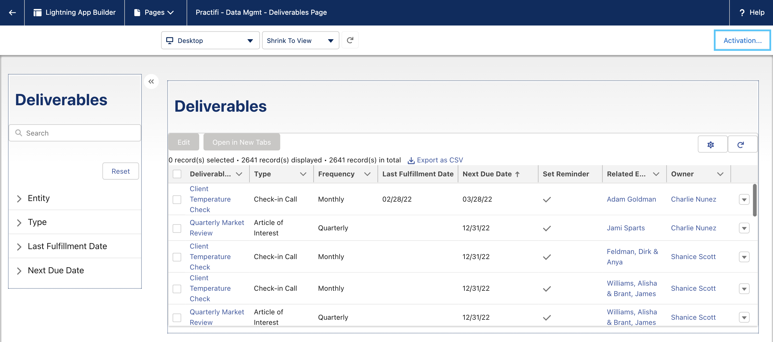This screenshot has width=773, height=342.
Task: Open Type column header menu
Action: pos(303,174)
